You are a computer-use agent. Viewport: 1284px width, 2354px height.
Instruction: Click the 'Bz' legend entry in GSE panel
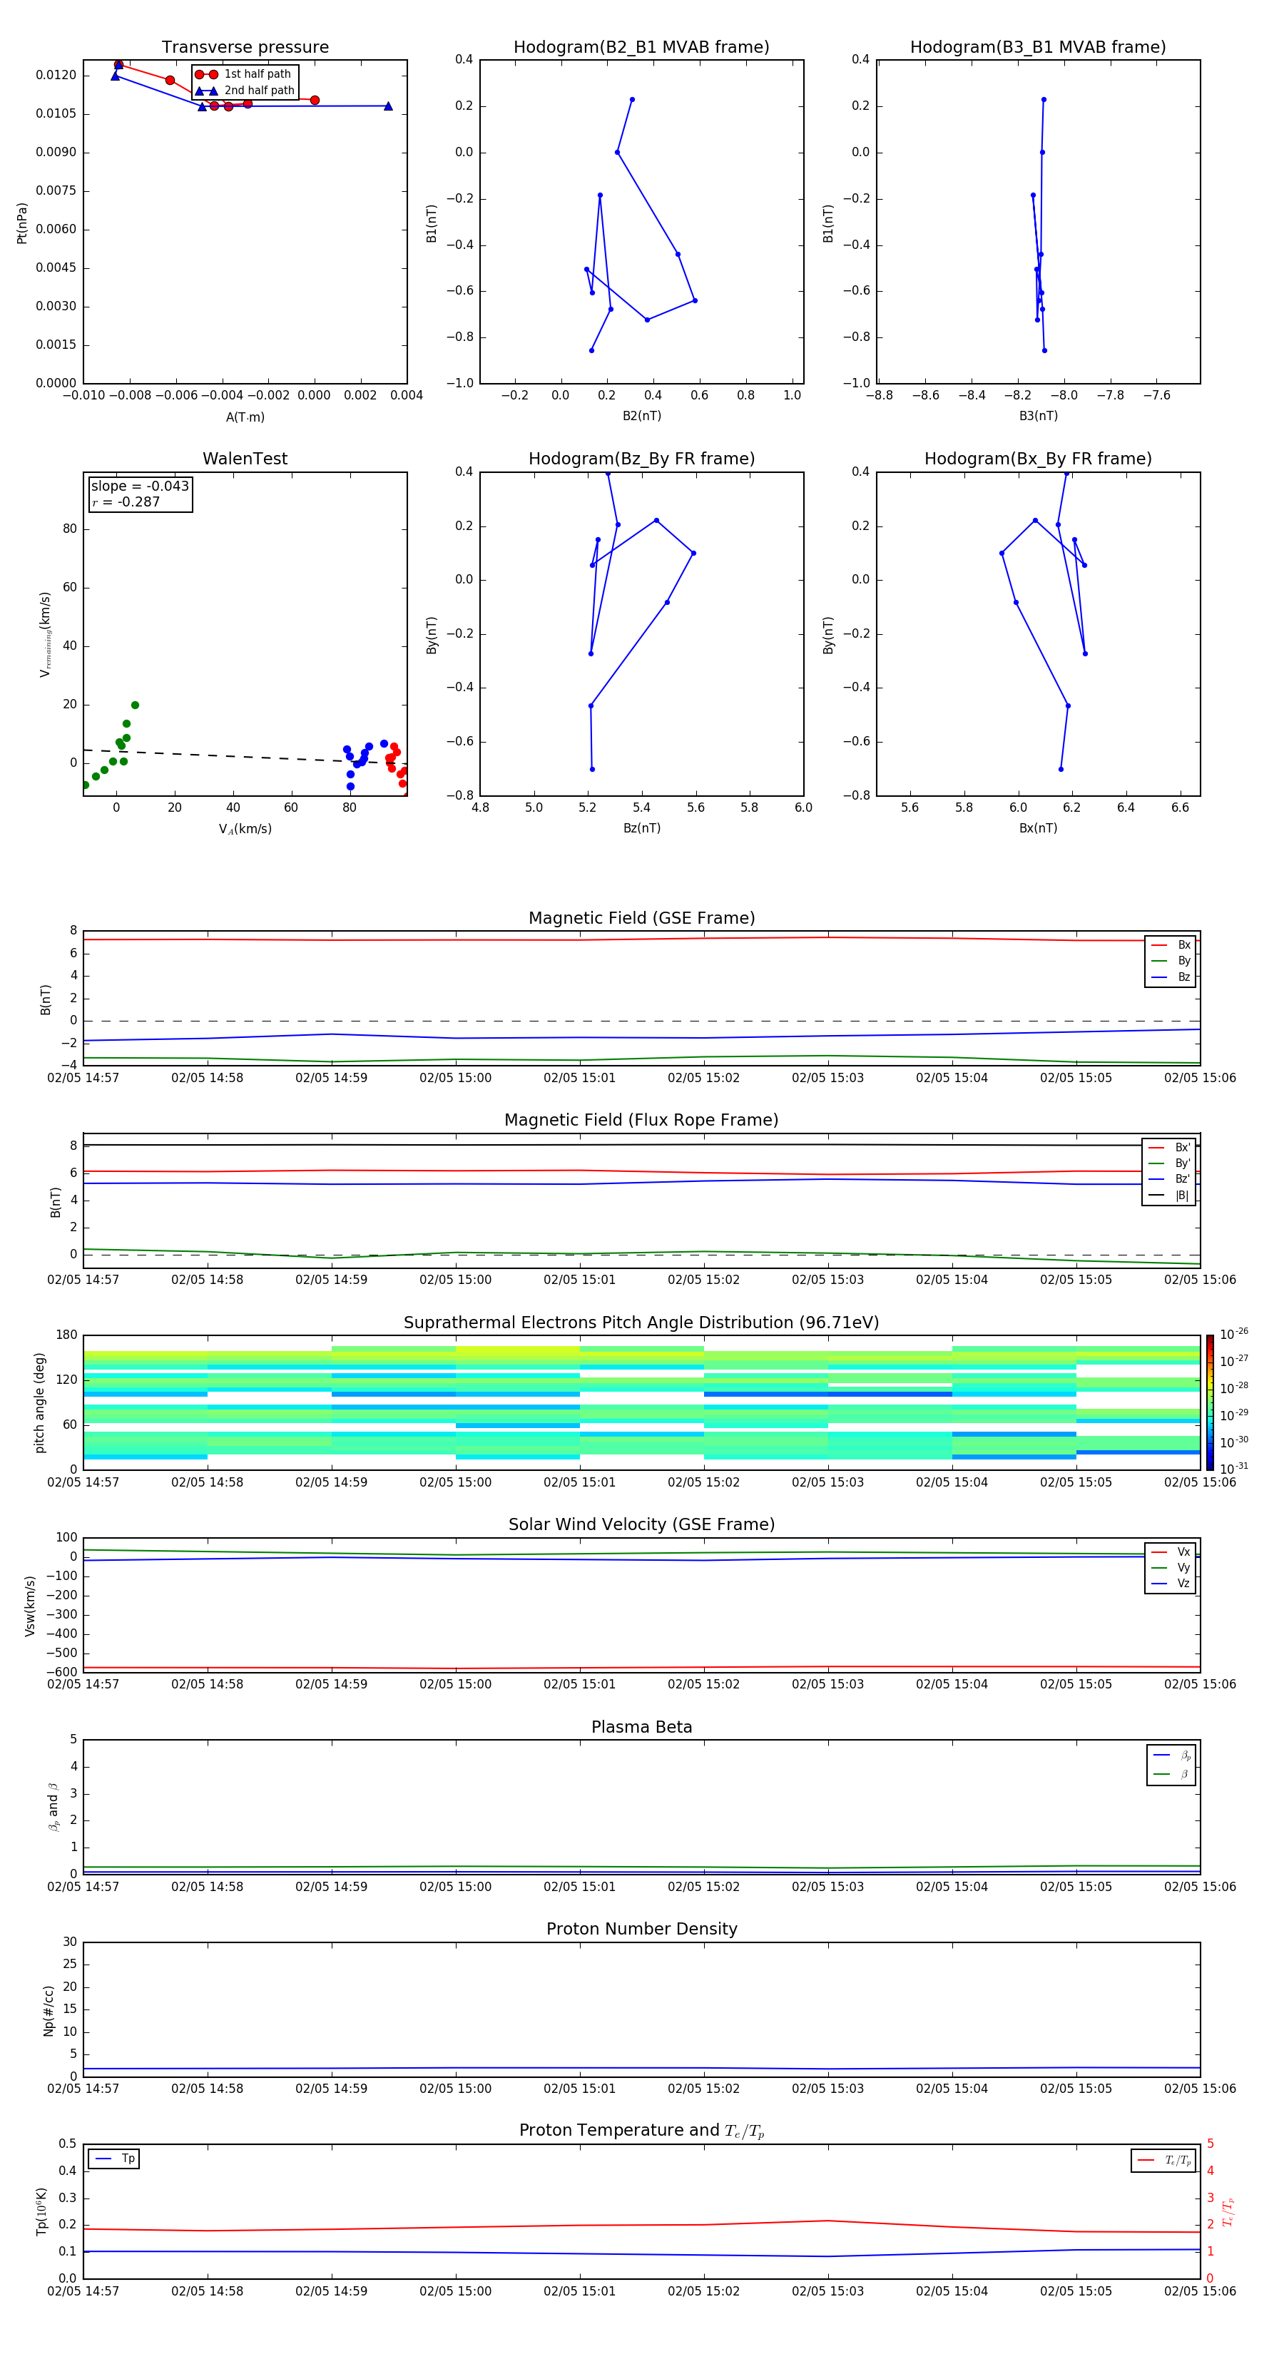tap(1171, 977)
